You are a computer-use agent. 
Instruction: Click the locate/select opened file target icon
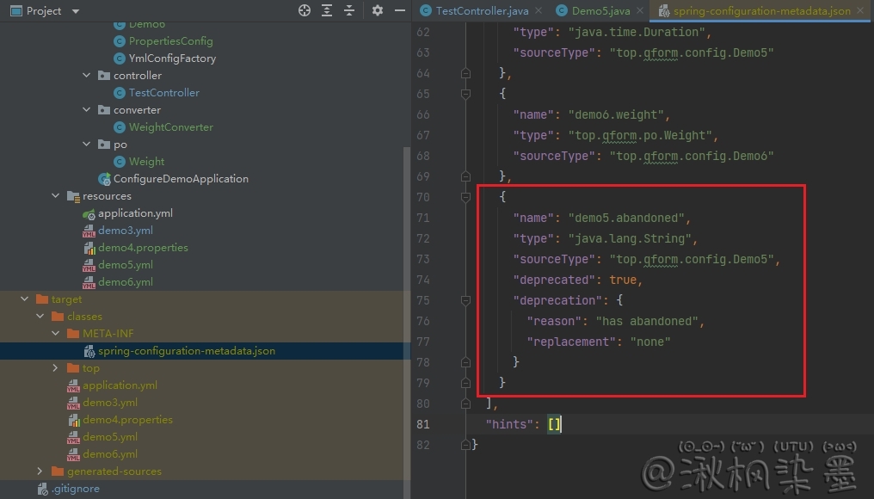coord(304,11)
